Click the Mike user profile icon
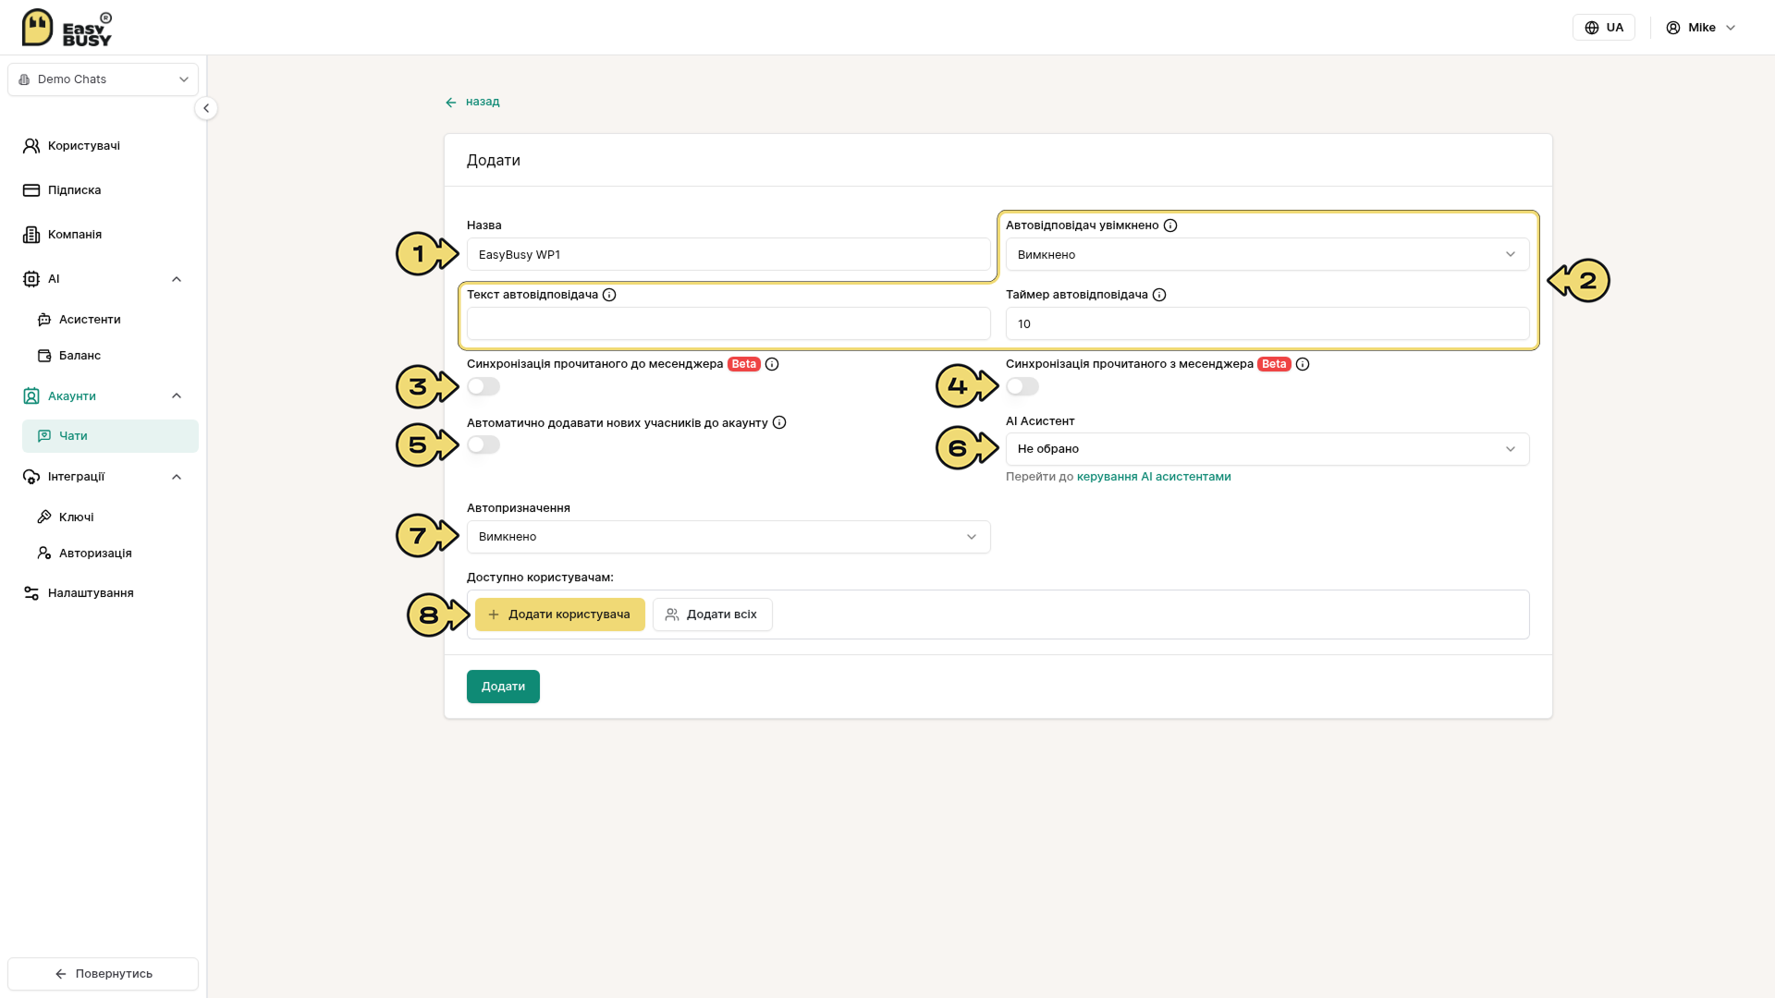This screenshot has height=998, width=1775. [x=1673, y=28]
